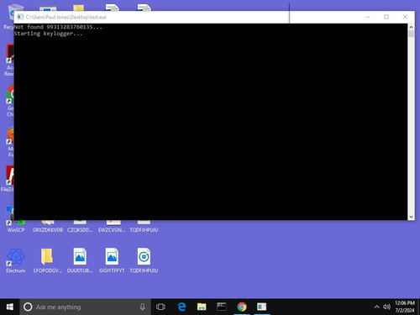
Task: Close the test.exe console window
Action: point(405,17)
